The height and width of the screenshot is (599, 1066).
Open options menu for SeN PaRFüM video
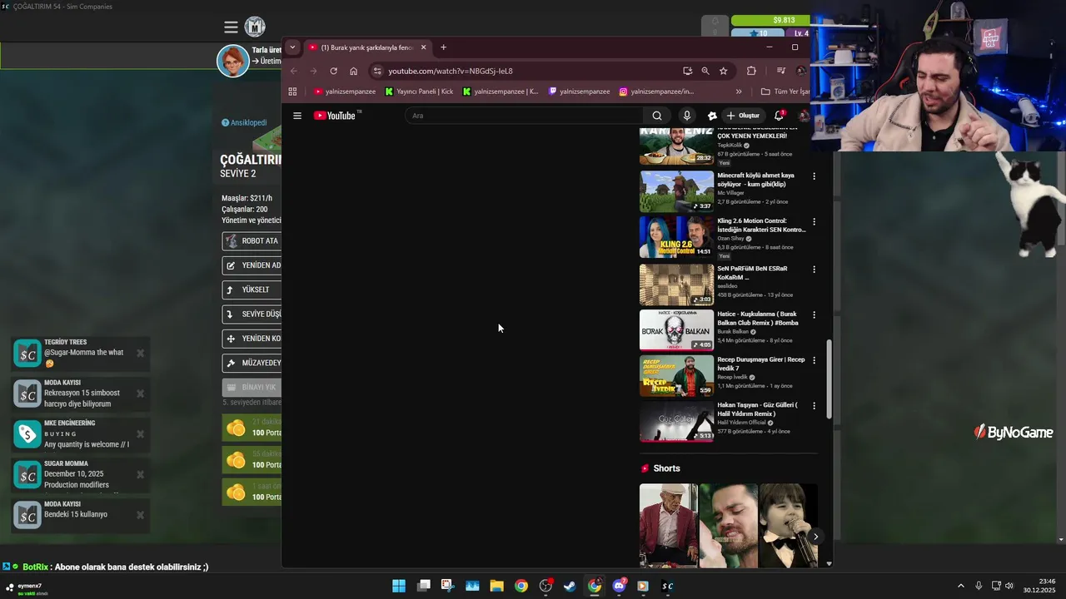[x=814, y=270]
